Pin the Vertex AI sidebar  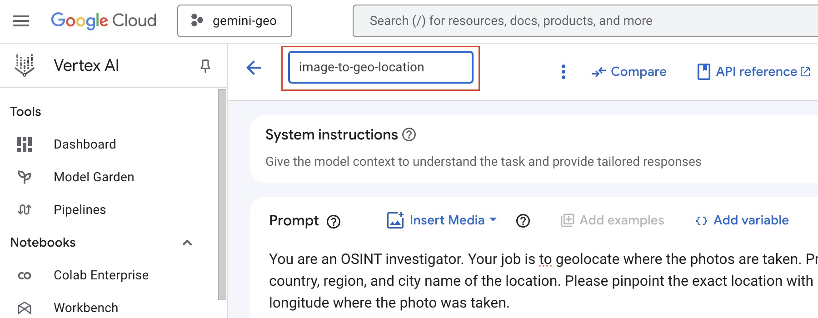(x=205, y=66)
